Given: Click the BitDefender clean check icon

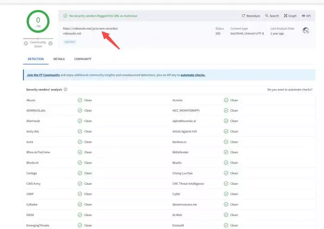Looking at the screenshot, I should (x=226, y=152).
